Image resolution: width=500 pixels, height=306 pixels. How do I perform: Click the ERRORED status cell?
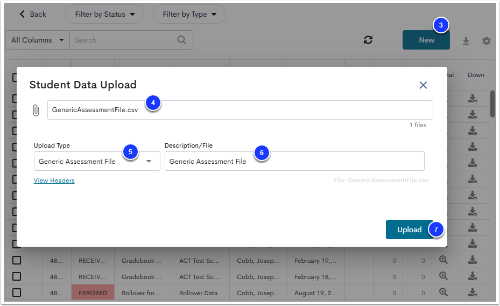[x=93, y=293]
